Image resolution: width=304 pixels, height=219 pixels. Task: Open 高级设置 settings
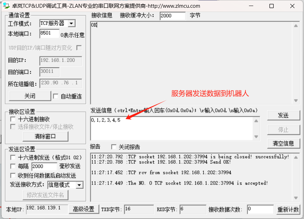pyautogui.click(x=84, y=209)
